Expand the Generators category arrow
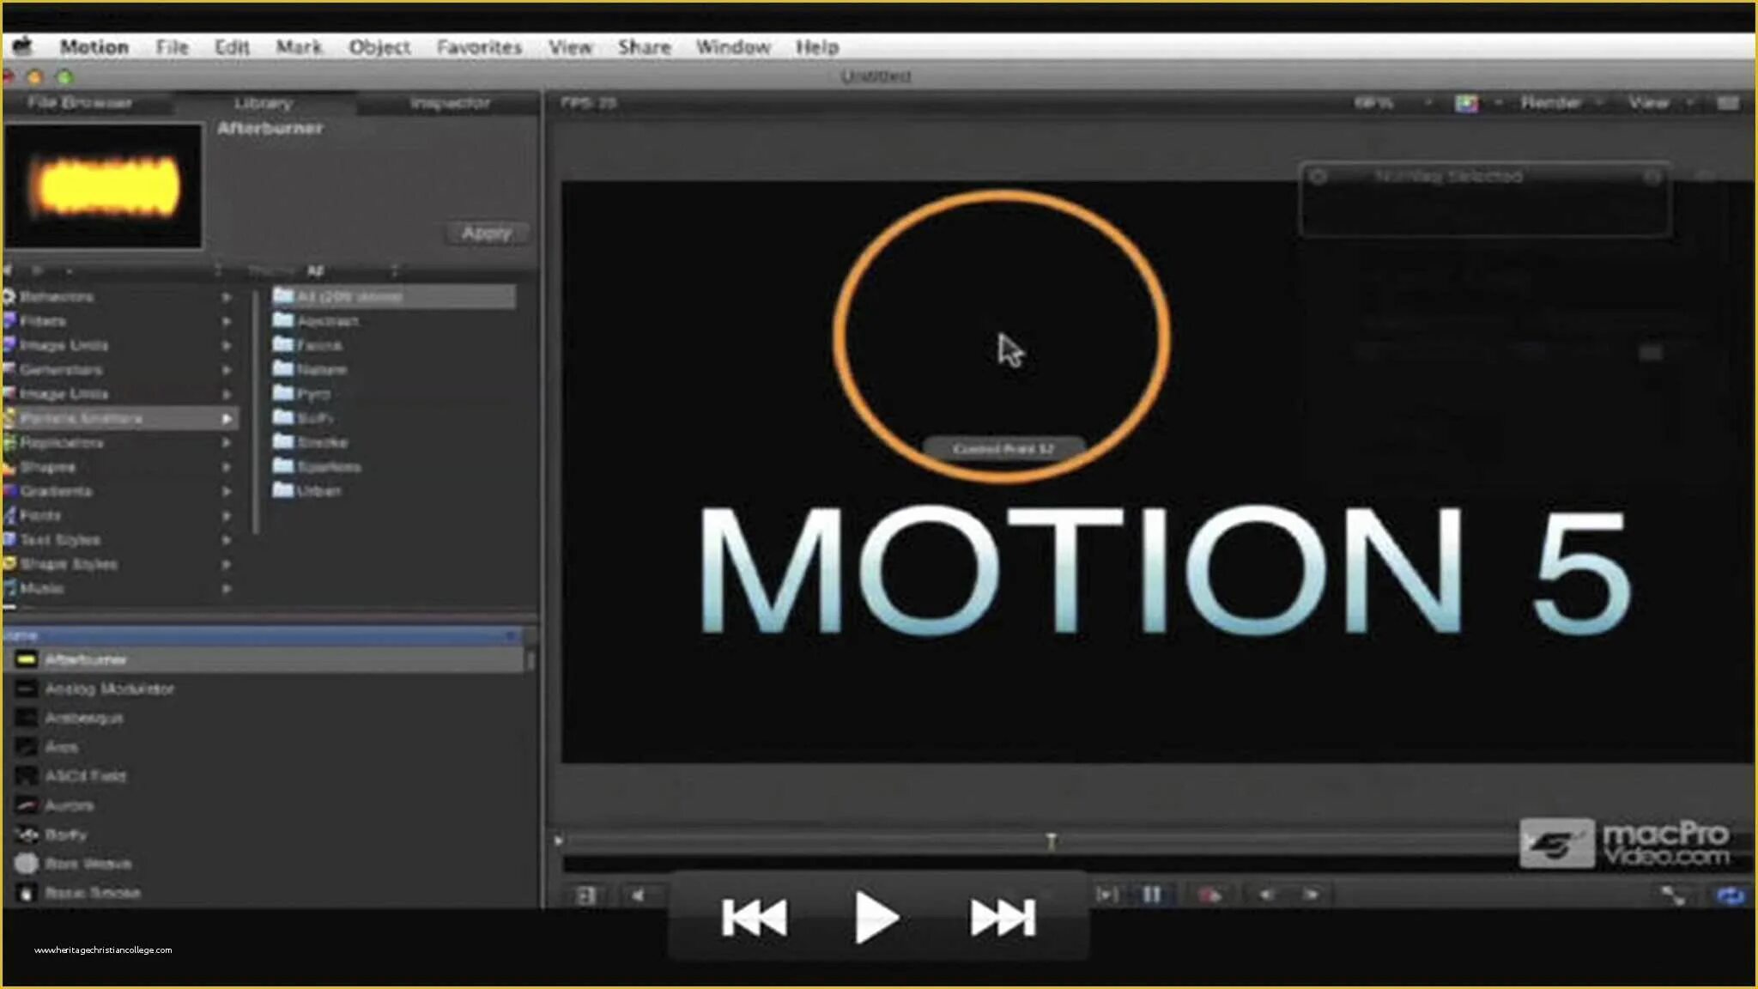This screenshot has width=1758, height=989. 227,370
